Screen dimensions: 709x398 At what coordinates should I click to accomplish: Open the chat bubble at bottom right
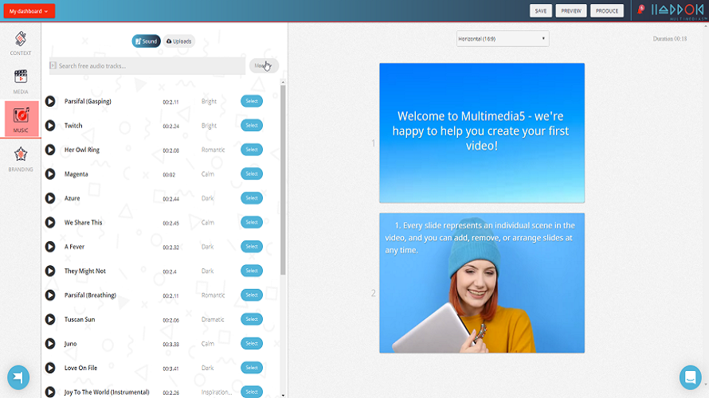690,377
